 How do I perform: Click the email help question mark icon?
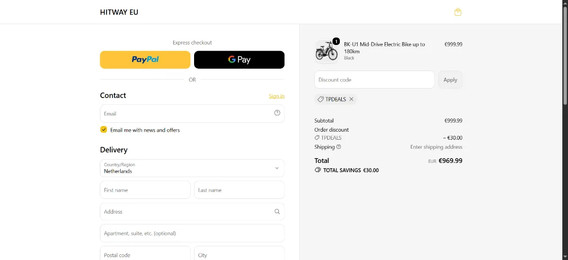click(277, 113)
